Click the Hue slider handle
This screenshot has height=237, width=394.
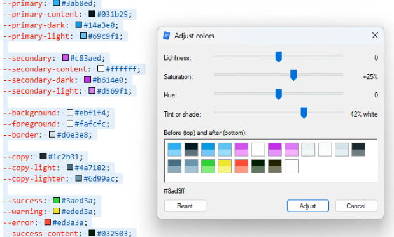pos(278,94)
